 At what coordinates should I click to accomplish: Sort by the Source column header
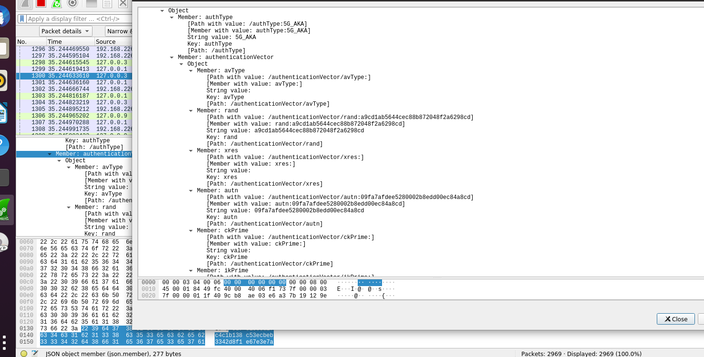[114, 42]
